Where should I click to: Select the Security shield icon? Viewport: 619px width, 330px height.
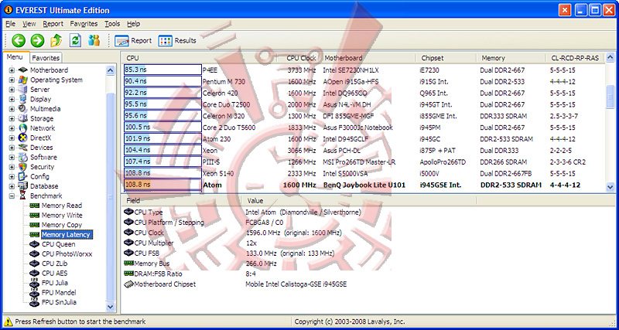point(23,167)
